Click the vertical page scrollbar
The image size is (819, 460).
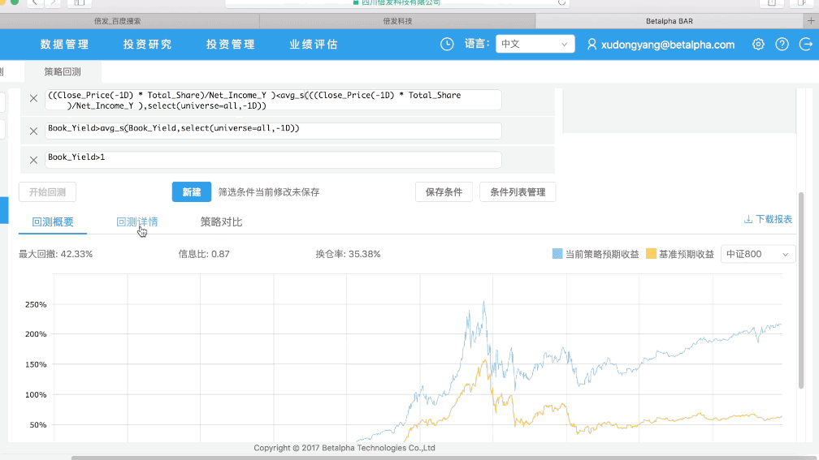801,290
